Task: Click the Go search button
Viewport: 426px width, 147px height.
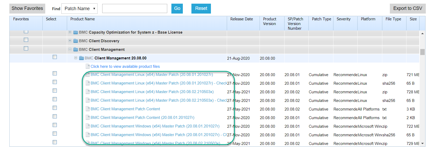Action: pyautogui.click(x=177, y=8)
